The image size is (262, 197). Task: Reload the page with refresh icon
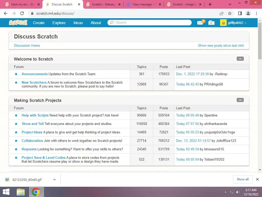22,13
